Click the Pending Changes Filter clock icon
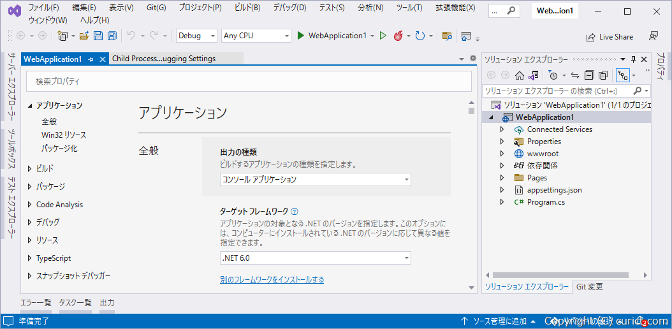Viewport: 672px width, 329px height. pyautogui.click(x=553, y=75)
